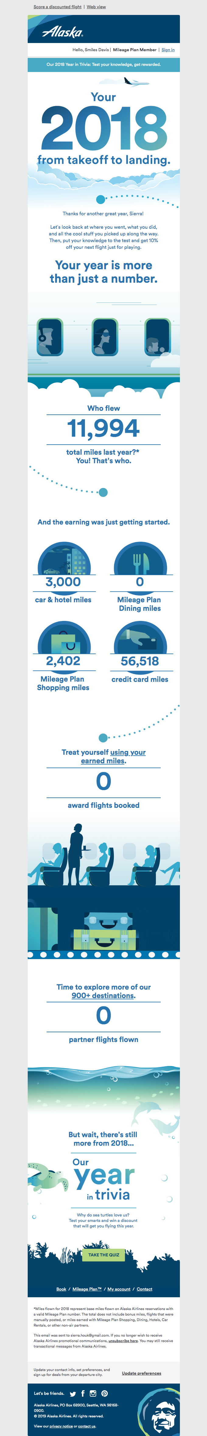Click the Update preferences link
The height and width of the screenshot is (1436, 207).
click(x=141, y=1373)
